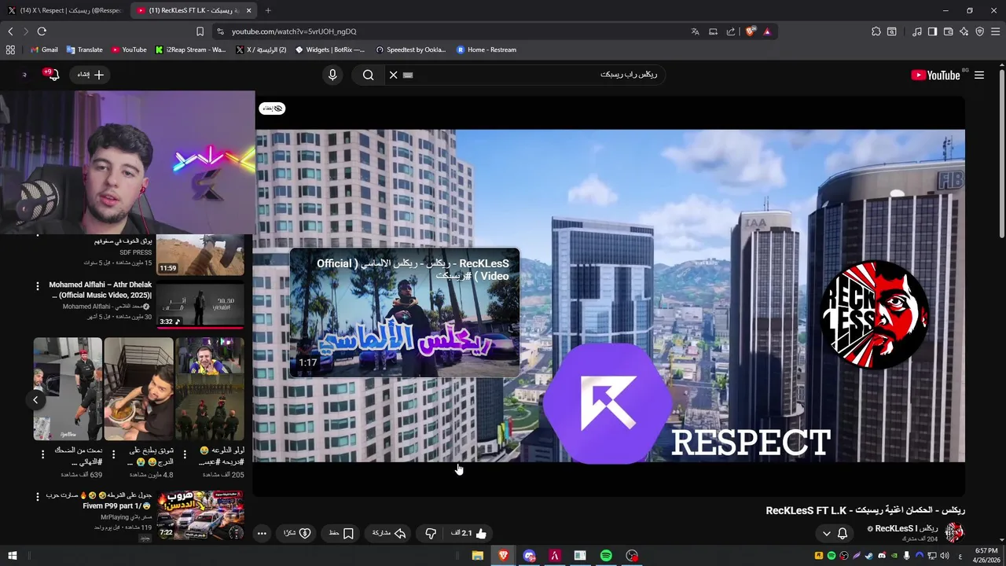This screenshot has width=1006, height=566.
Task: Open the three-dot more actions button under video
Action: pos(262,533)
